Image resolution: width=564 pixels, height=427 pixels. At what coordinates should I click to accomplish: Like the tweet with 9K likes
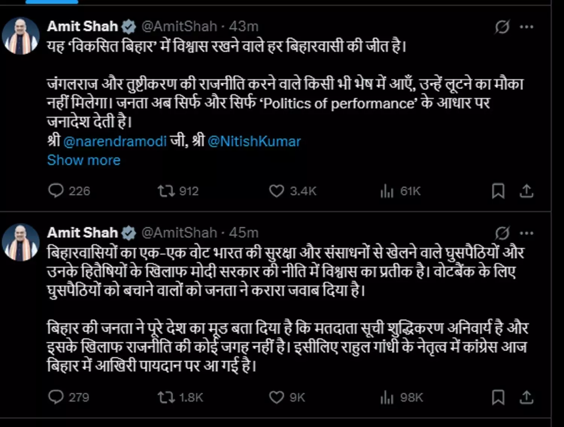pos(276,397)
